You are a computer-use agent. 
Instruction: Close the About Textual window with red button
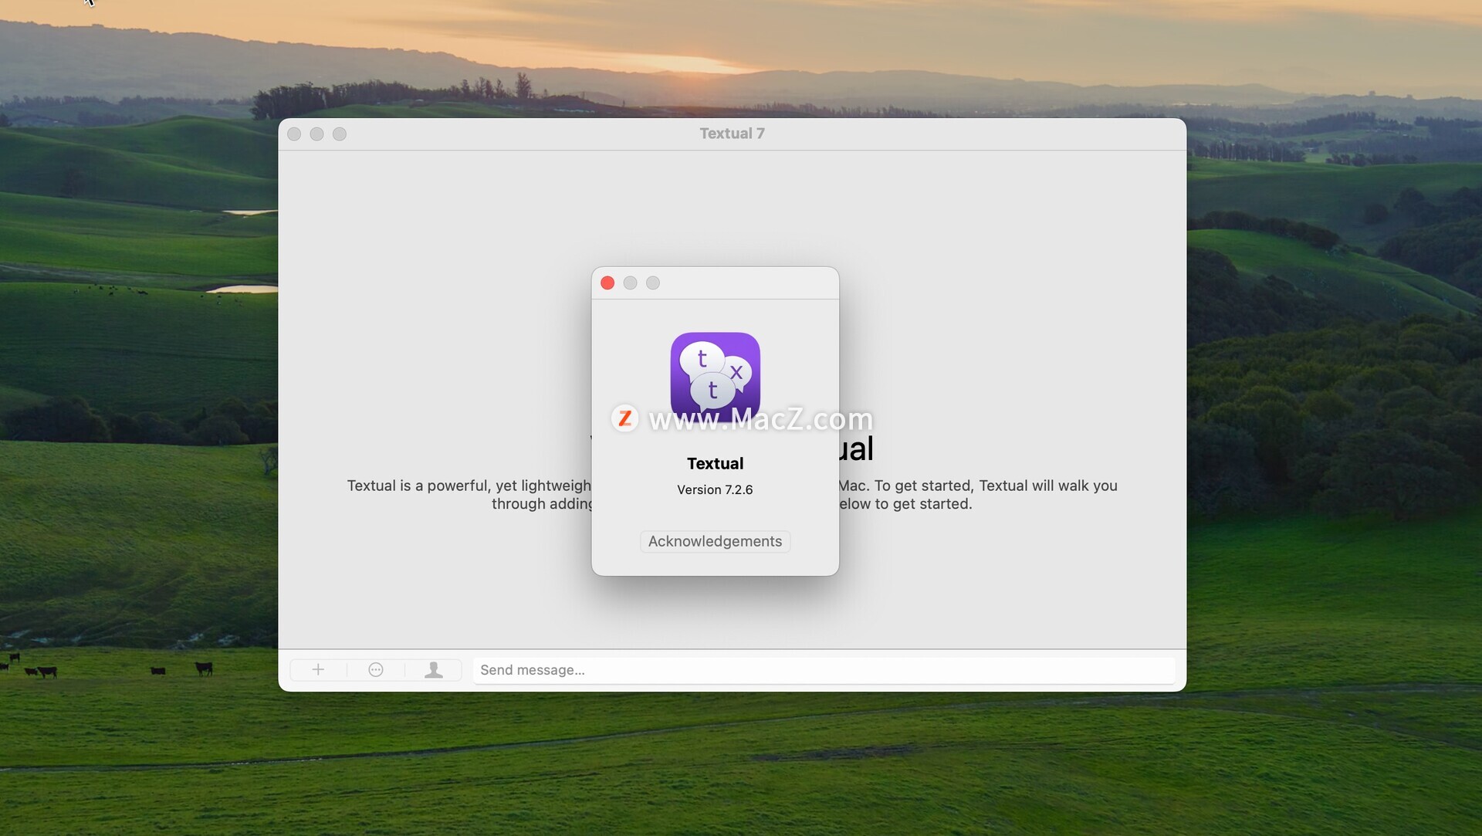click(x=607, y=283)
